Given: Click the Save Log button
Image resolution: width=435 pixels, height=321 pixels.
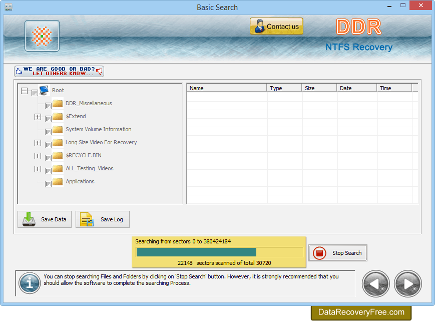Looking at the screenshot, I should [x=103, y=219].
